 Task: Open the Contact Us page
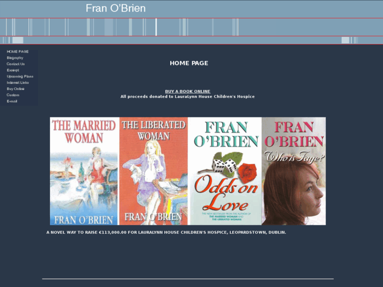[16, 64]
